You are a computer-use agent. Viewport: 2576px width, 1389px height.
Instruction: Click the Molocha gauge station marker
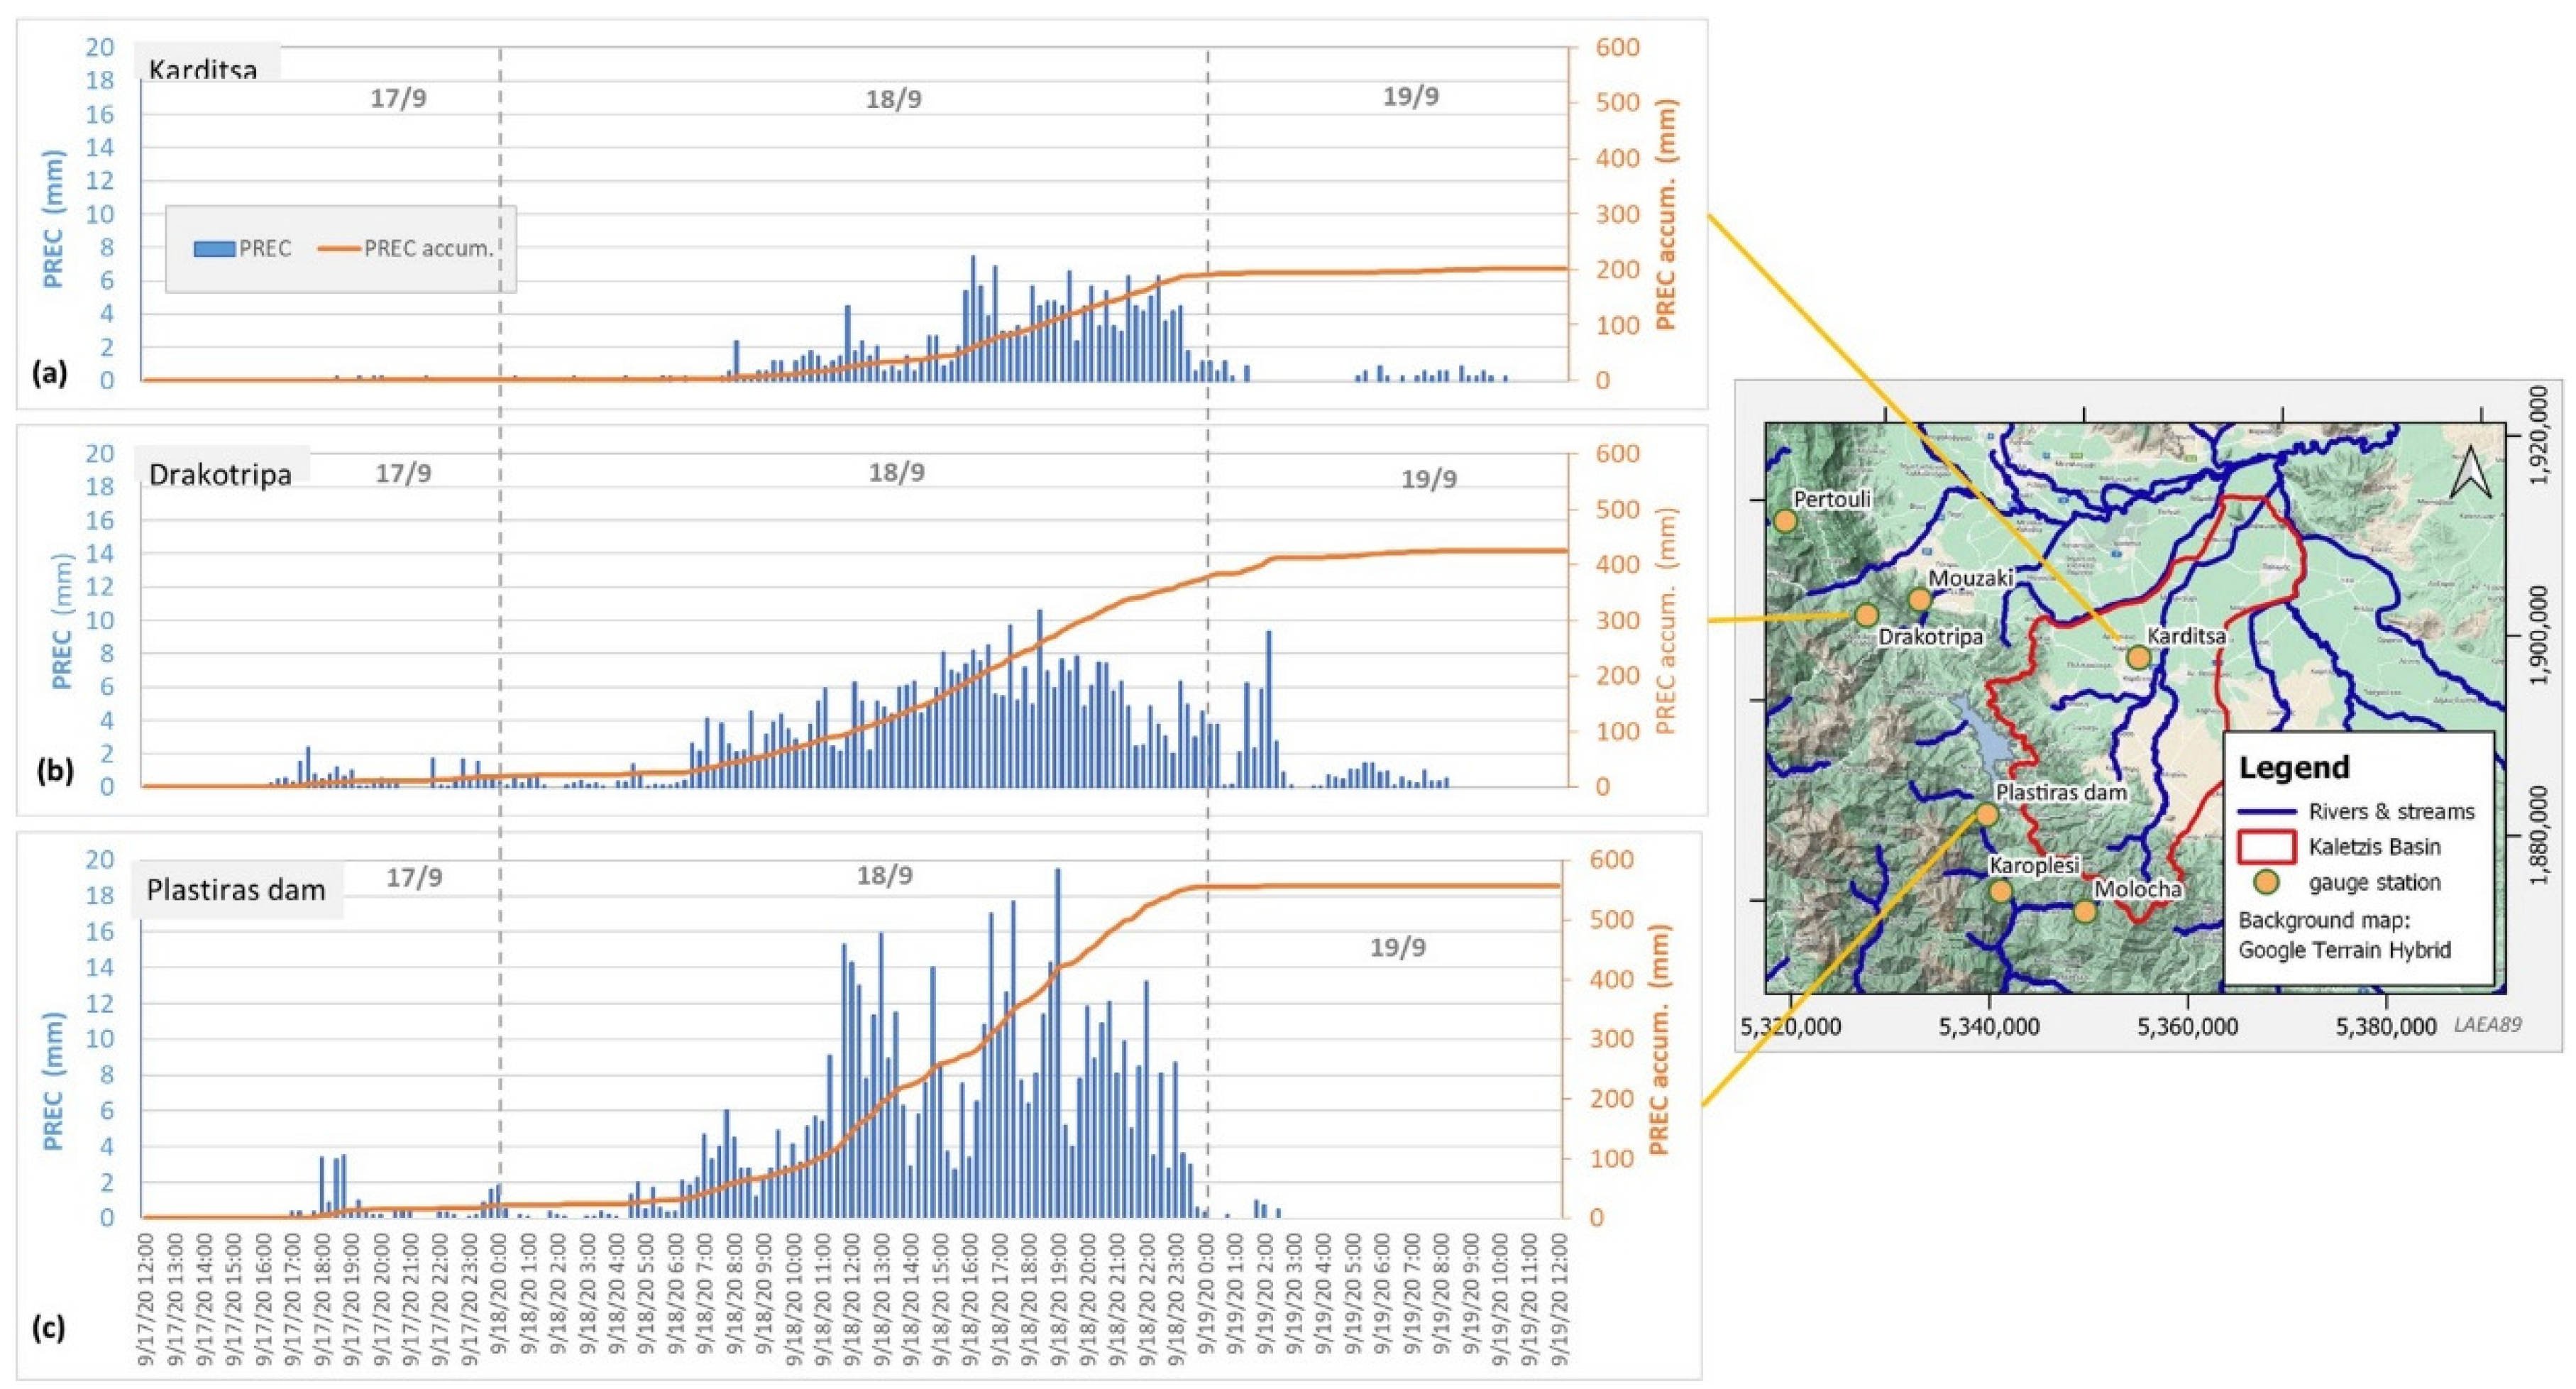(x=2084, y=911)
